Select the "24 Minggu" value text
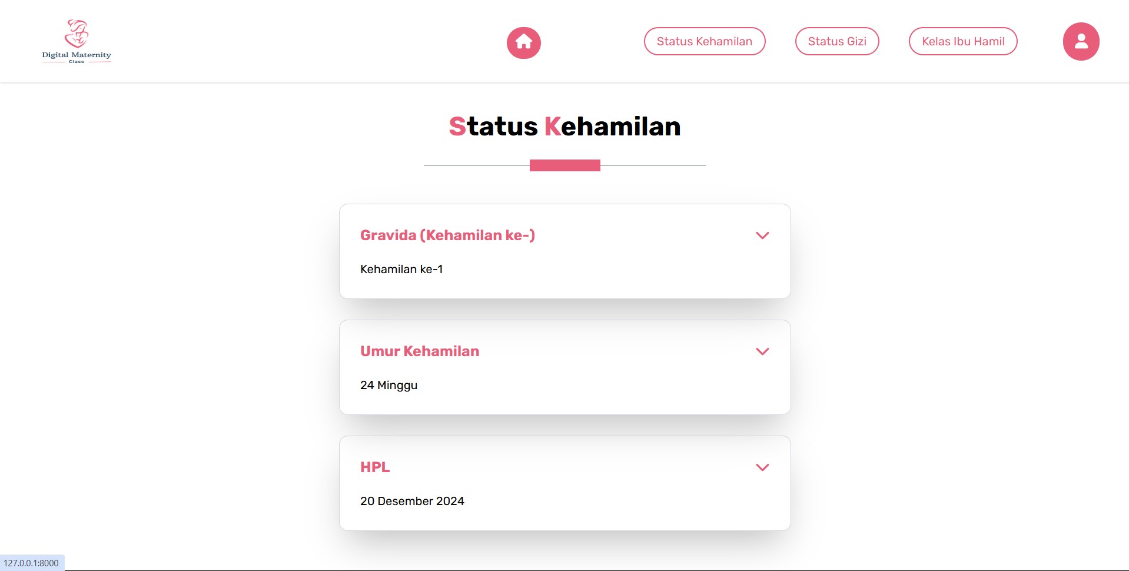 coord(388,385)
